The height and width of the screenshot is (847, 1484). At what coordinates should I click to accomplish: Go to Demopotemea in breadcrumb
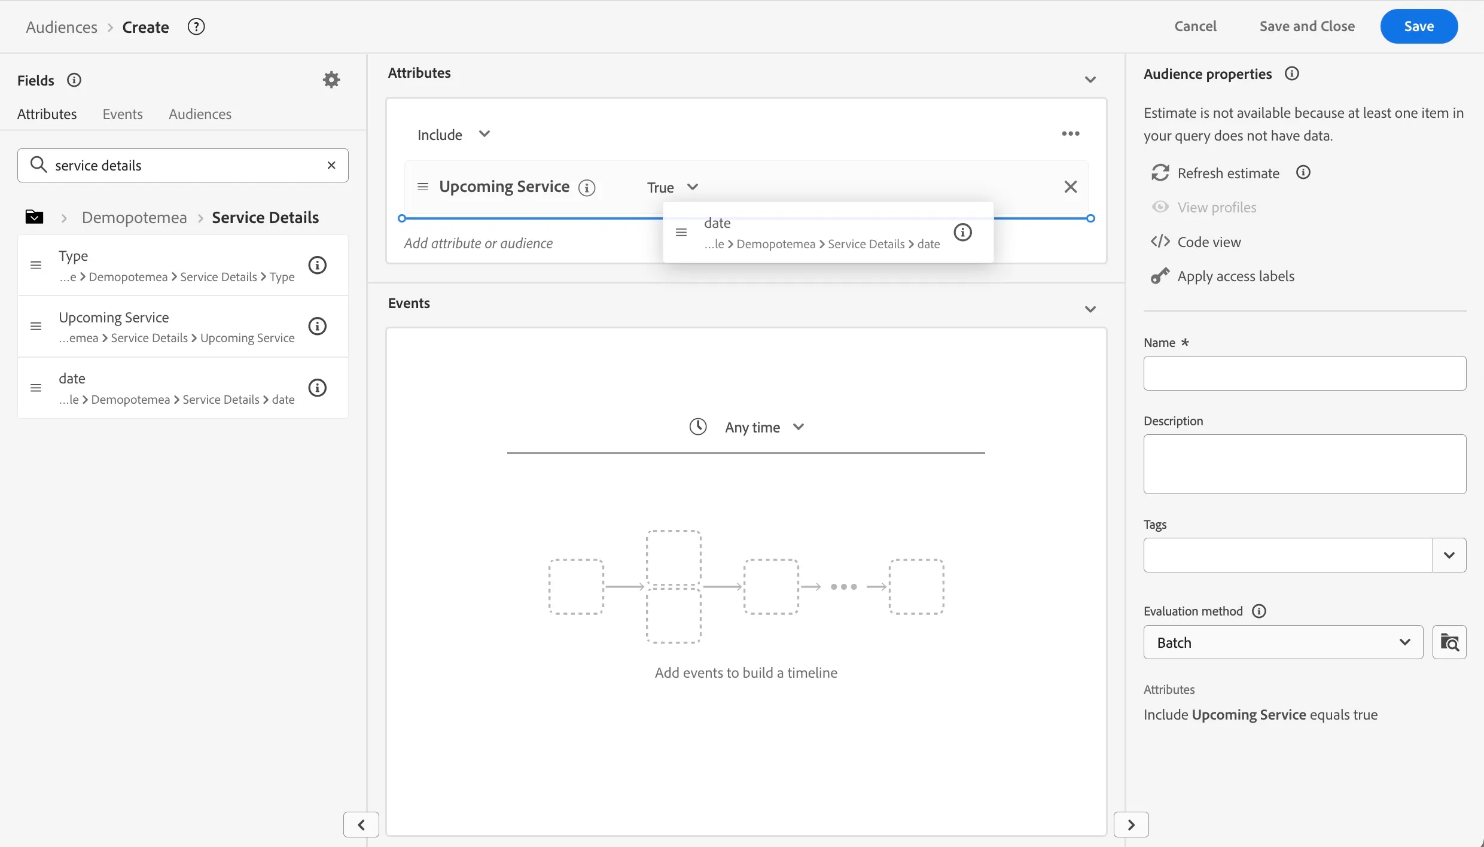[134, 217]
